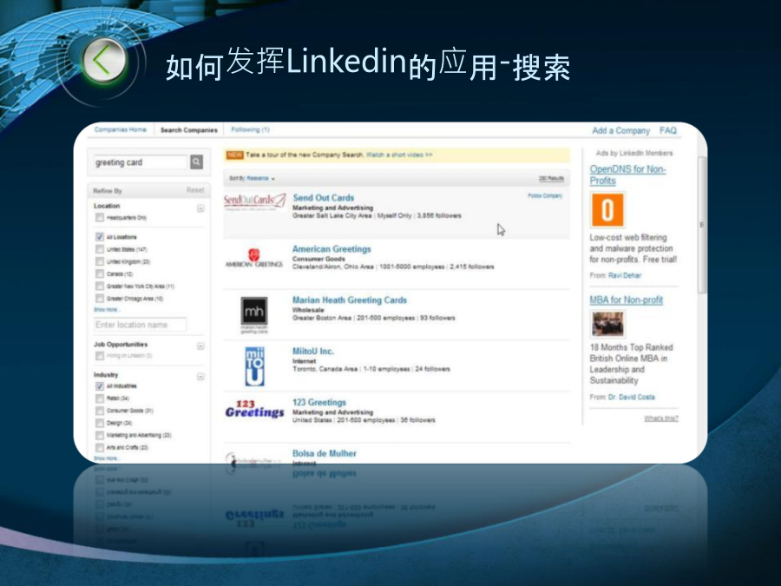Screen dimensions: 781x586
Task: Open MBA for Non-profit ad link
Action: click(x=626, y=300)
